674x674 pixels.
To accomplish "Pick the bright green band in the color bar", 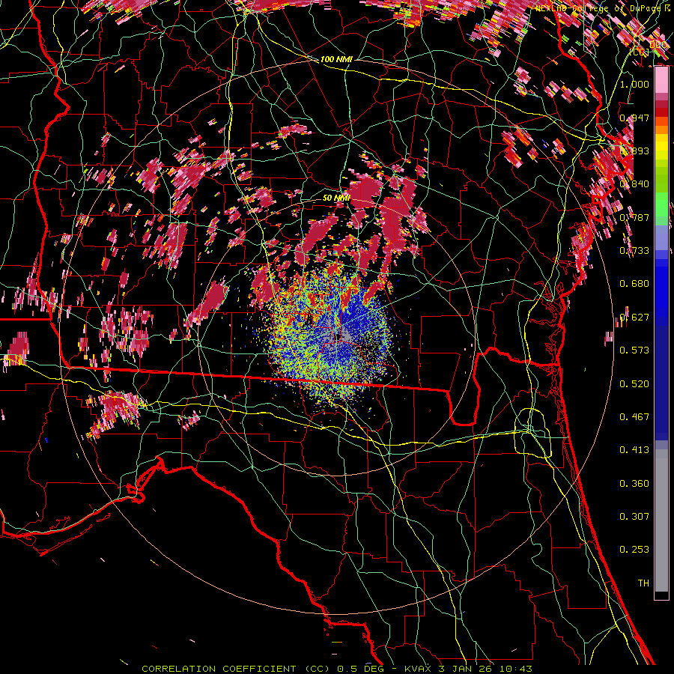I will click(x=661, y=204).
